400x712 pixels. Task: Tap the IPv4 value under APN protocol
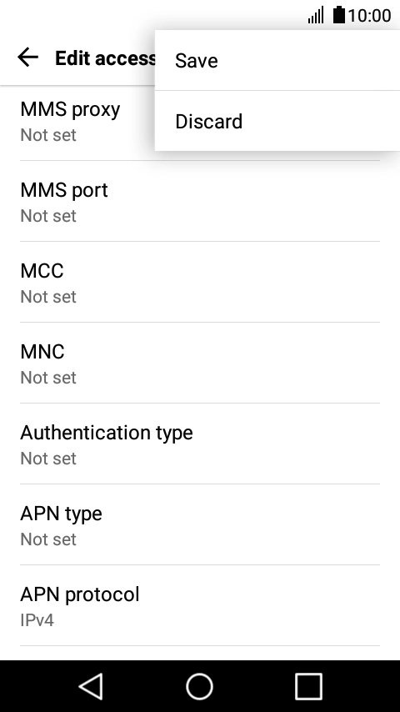37,619
